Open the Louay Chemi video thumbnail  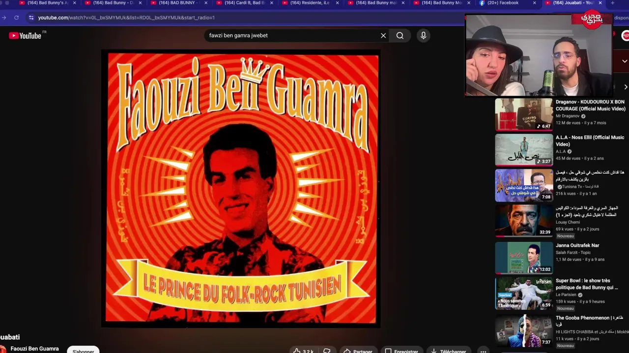tap(524, 221)
